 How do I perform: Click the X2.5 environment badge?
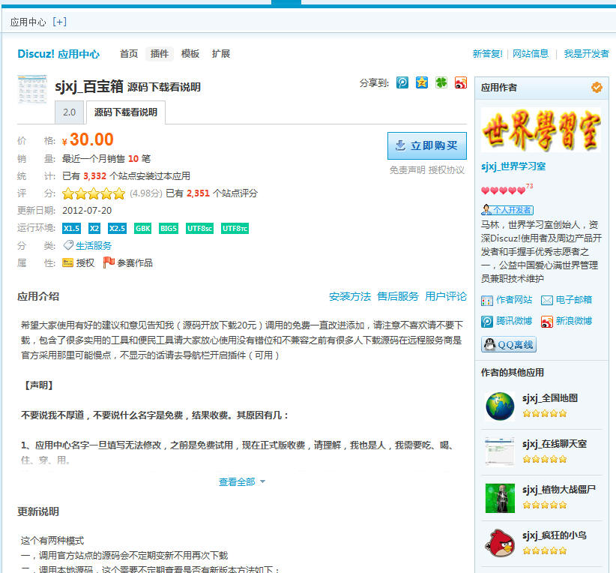coord(117,229)
